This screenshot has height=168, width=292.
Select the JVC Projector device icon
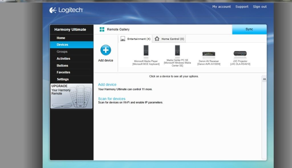click(x=240, y=54)
